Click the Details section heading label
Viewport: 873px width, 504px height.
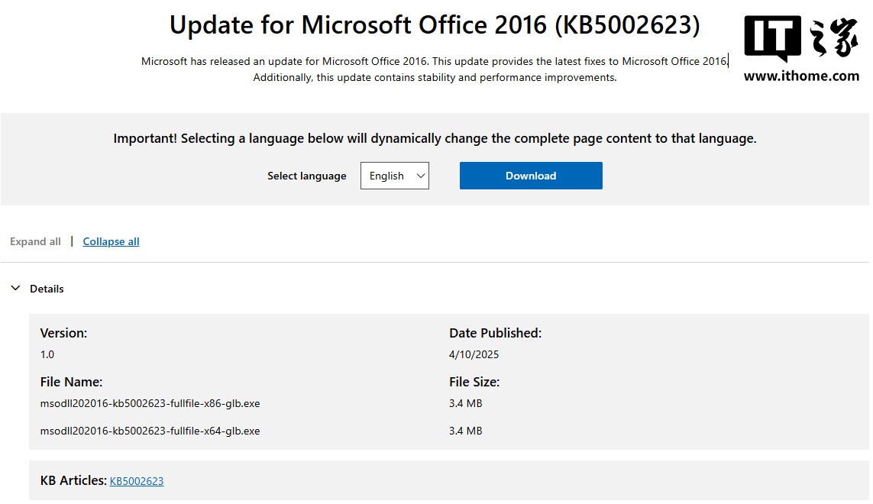pos(47,289)
